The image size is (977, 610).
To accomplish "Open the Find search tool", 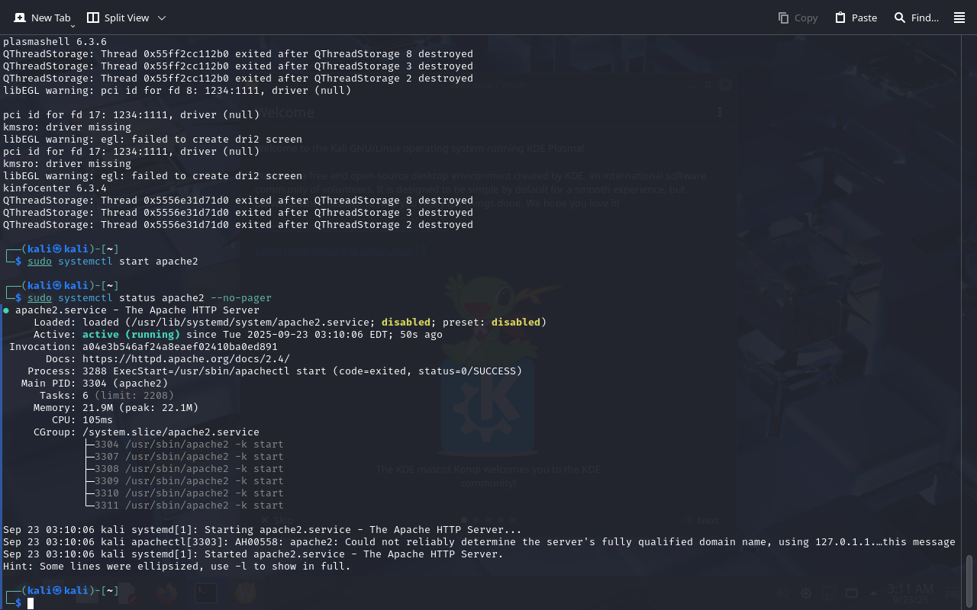I will point(916,18).
